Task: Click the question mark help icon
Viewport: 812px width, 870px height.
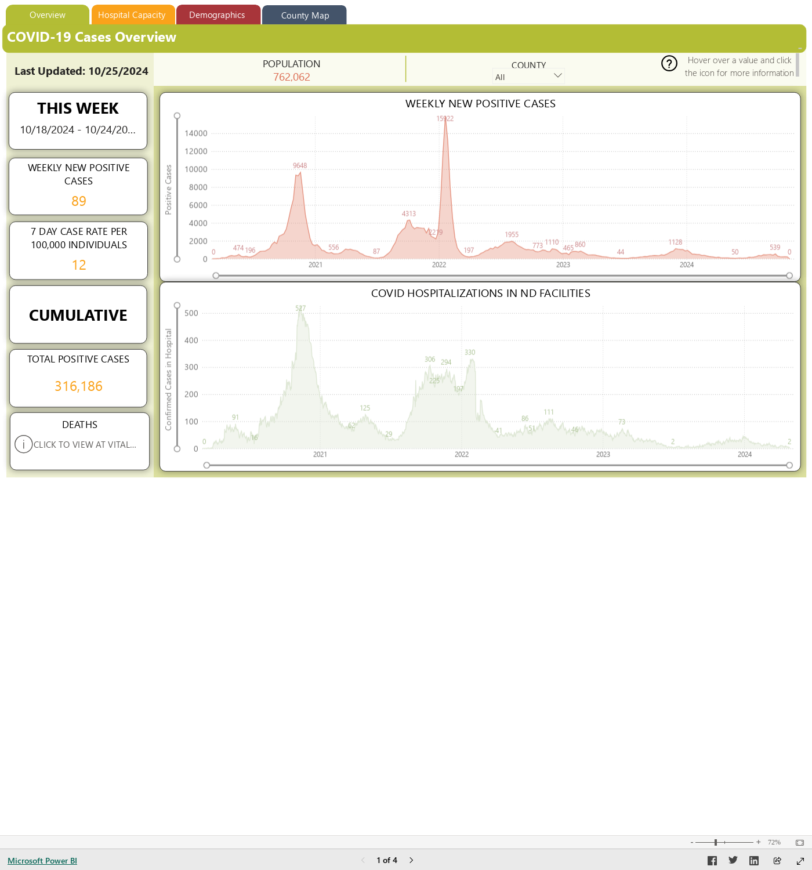Action: pyautogui.click(x=669, y=63)
